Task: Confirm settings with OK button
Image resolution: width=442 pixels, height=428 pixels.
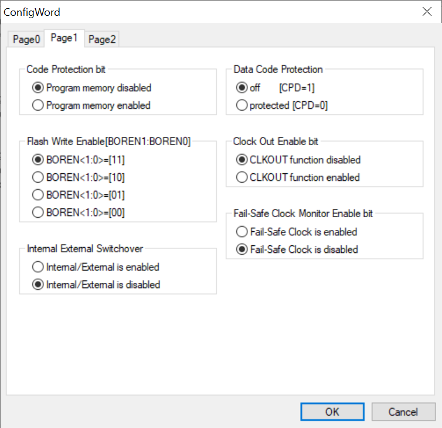Action: coord(332,412)
